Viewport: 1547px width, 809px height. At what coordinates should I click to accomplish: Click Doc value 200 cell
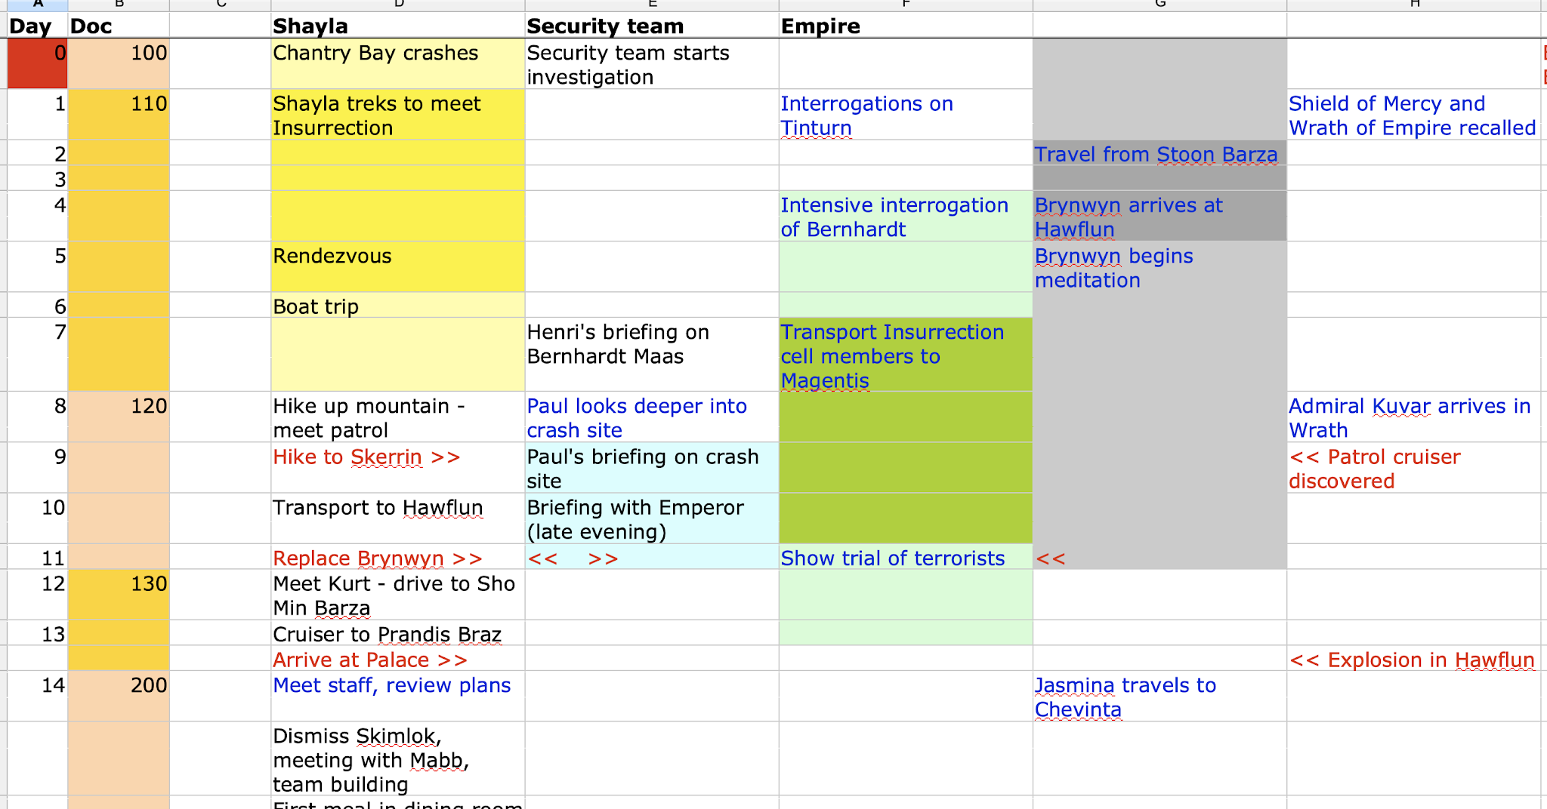(x=119, y=696)
